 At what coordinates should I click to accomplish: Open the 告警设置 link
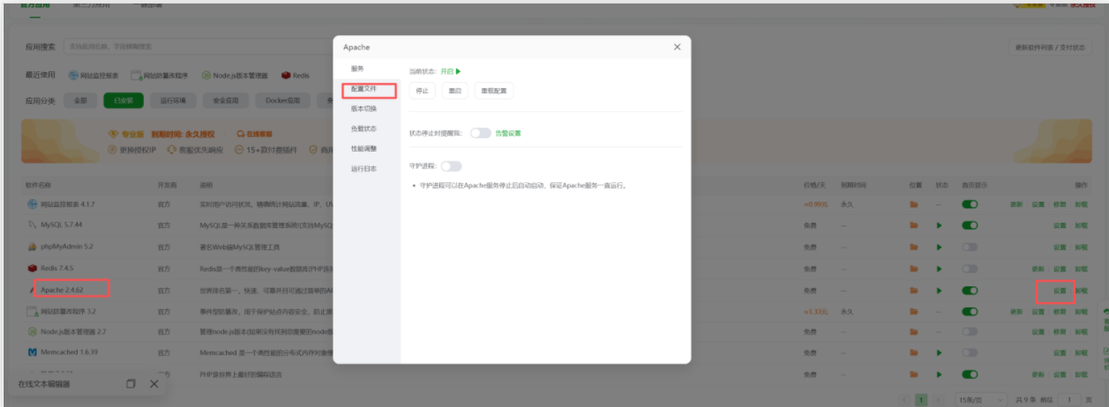[x=508, y=133]
